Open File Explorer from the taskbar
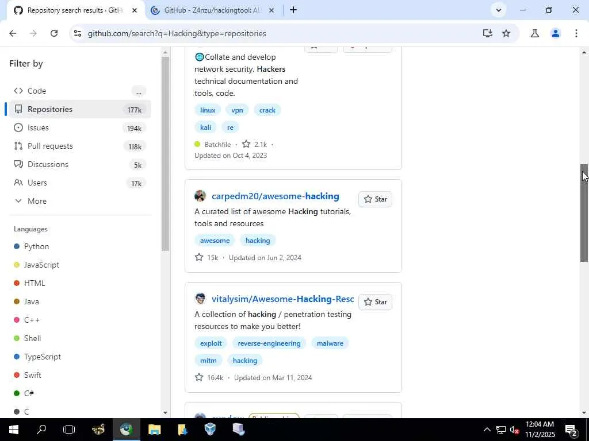Screen dimensions: 589x441 pos(154,430)
